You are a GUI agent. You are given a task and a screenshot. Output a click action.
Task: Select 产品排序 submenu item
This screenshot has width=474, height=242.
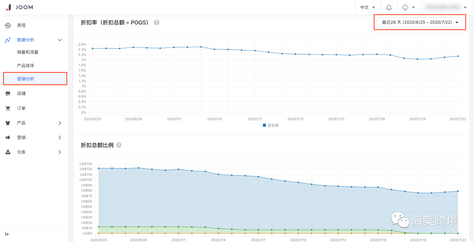(25, 65)
